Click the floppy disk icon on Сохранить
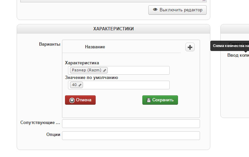Image resolution: width=249 pixels, height=157 pixels. (149, 100)
